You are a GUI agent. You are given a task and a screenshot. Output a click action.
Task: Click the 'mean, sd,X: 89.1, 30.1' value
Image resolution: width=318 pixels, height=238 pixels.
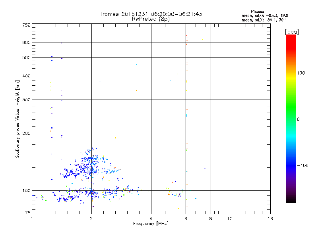click(x=264, y=20)
